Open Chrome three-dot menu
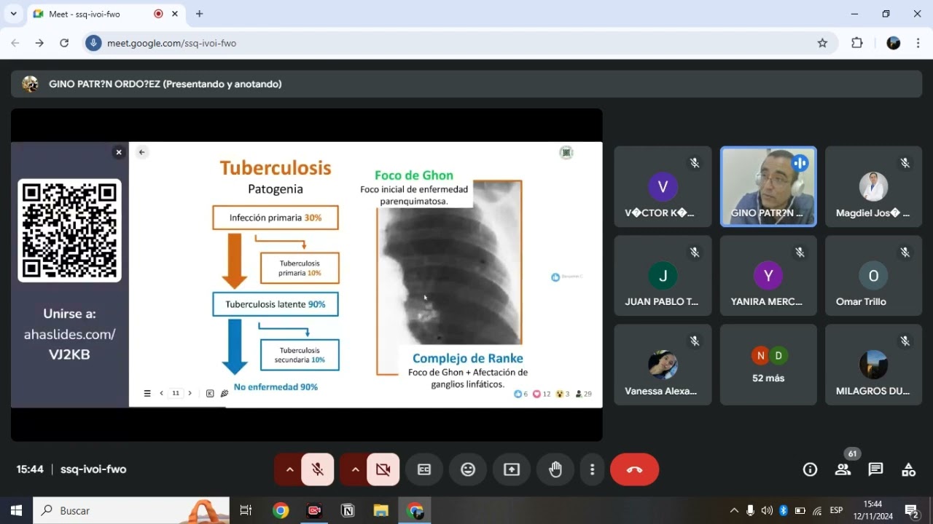 coord(917,43)
